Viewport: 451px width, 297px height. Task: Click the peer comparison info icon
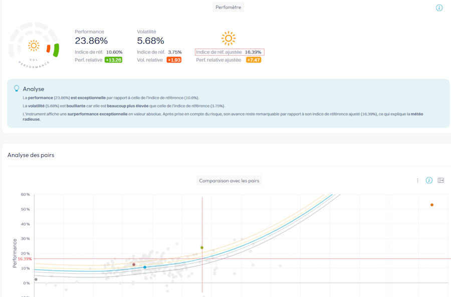429,180
